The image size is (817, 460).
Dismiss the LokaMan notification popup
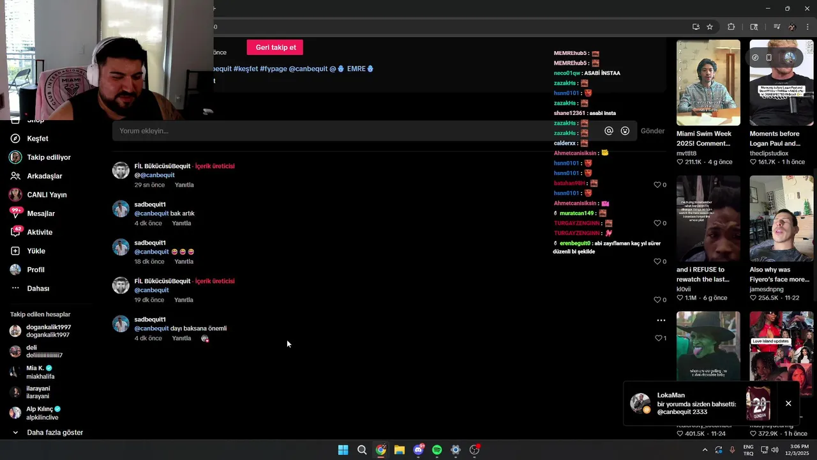tap(788, 404)
